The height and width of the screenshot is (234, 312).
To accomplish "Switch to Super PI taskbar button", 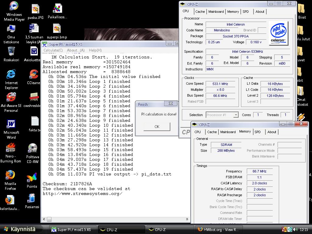I will point(73,230).
